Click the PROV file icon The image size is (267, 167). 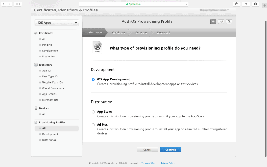click(x=97, y=47)
